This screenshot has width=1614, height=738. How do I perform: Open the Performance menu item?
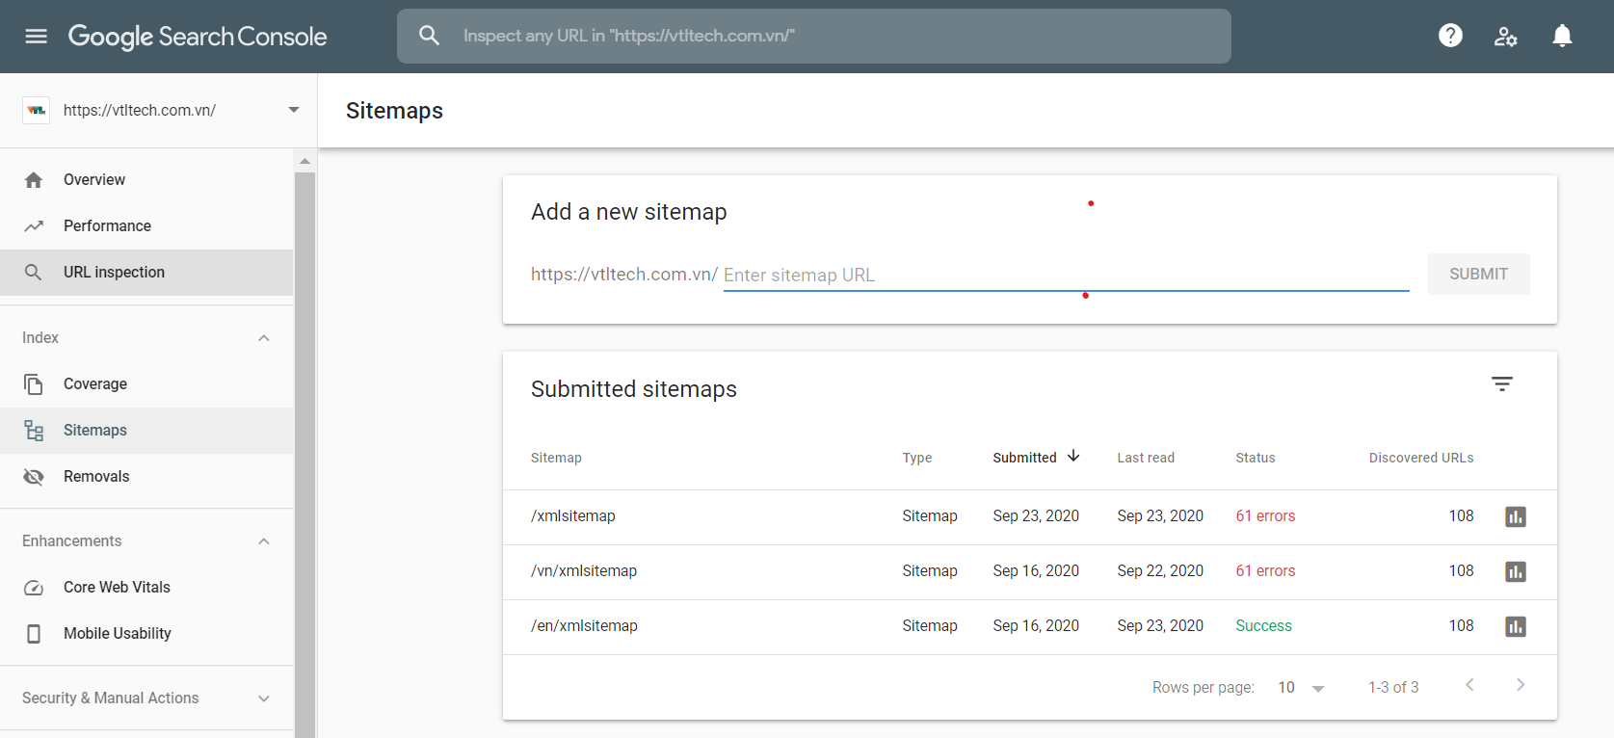point(146,226)
